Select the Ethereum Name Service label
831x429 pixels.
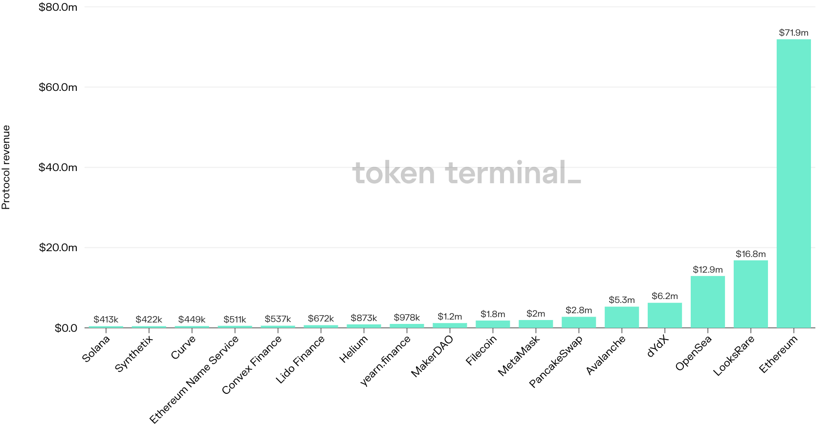tap(194, 380)
